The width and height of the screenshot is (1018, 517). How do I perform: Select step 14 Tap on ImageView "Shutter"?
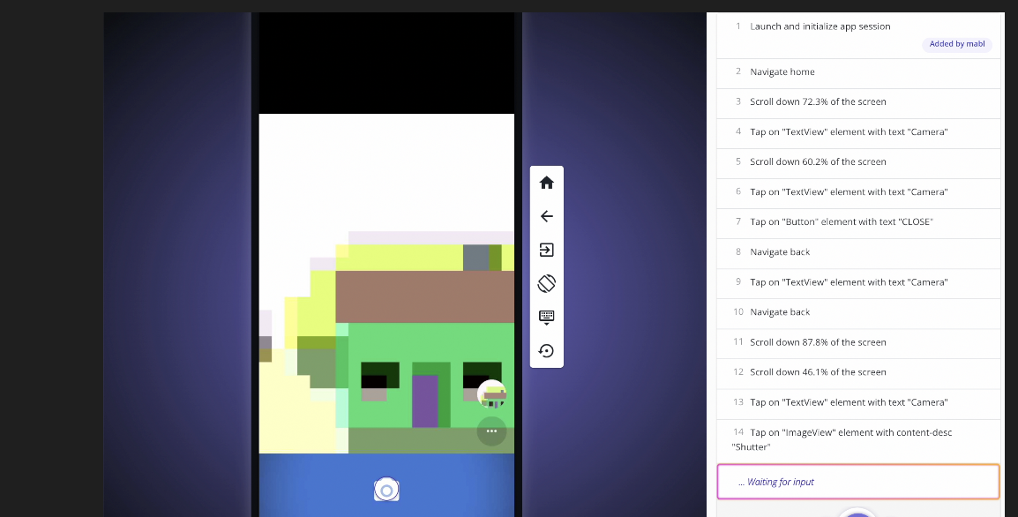coord(858,439)
